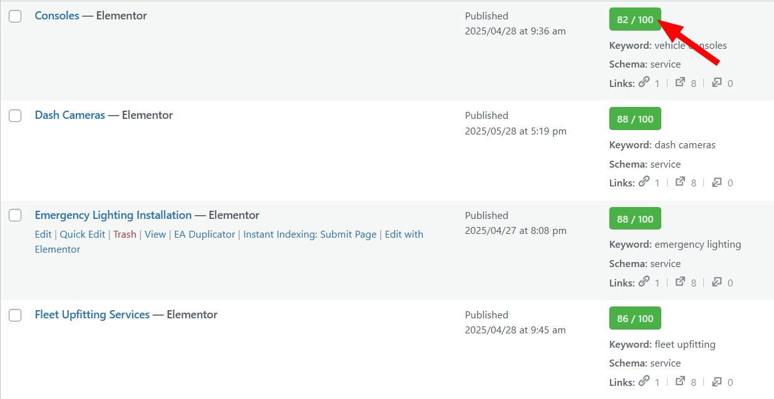Click external links icon in Dash Cameras row
This screenshot has height=399, width=774.
(680, 182)
